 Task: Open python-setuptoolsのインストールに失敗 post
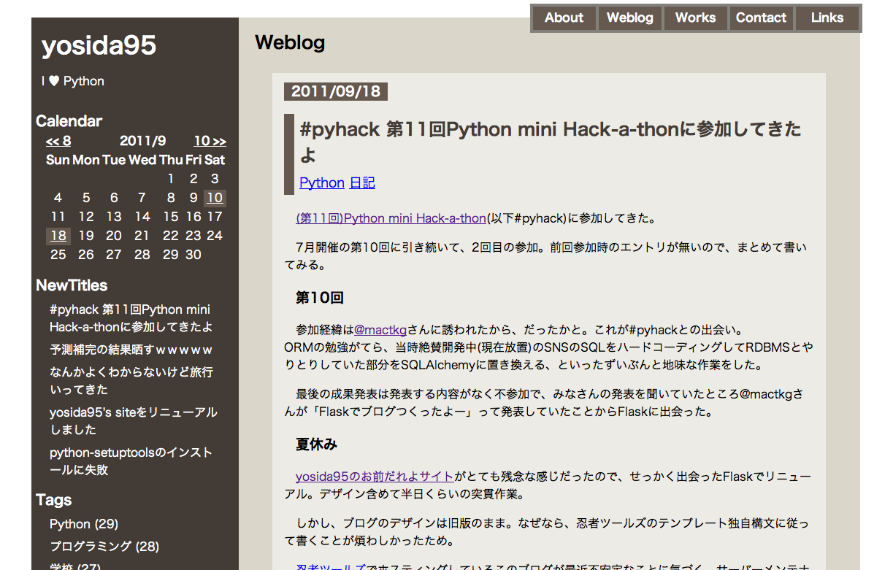coord(131,461)
